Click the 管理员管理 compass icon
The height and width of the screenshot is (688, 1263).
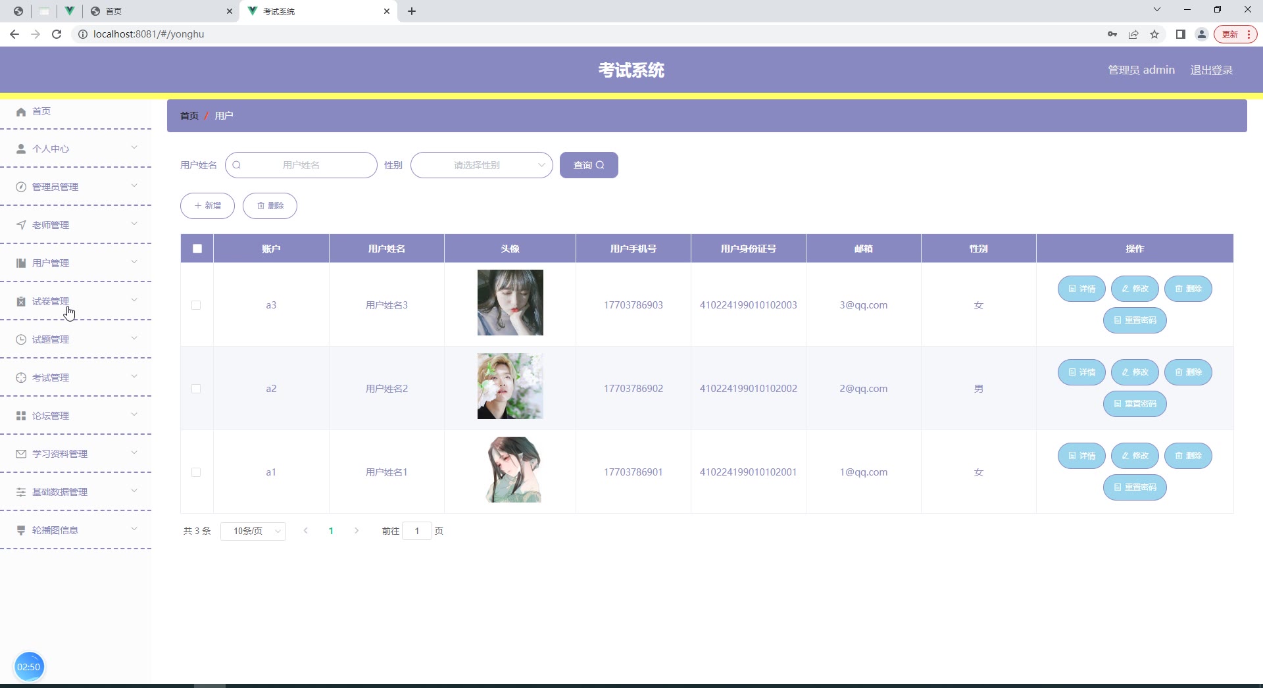click(x=21, y=187)
